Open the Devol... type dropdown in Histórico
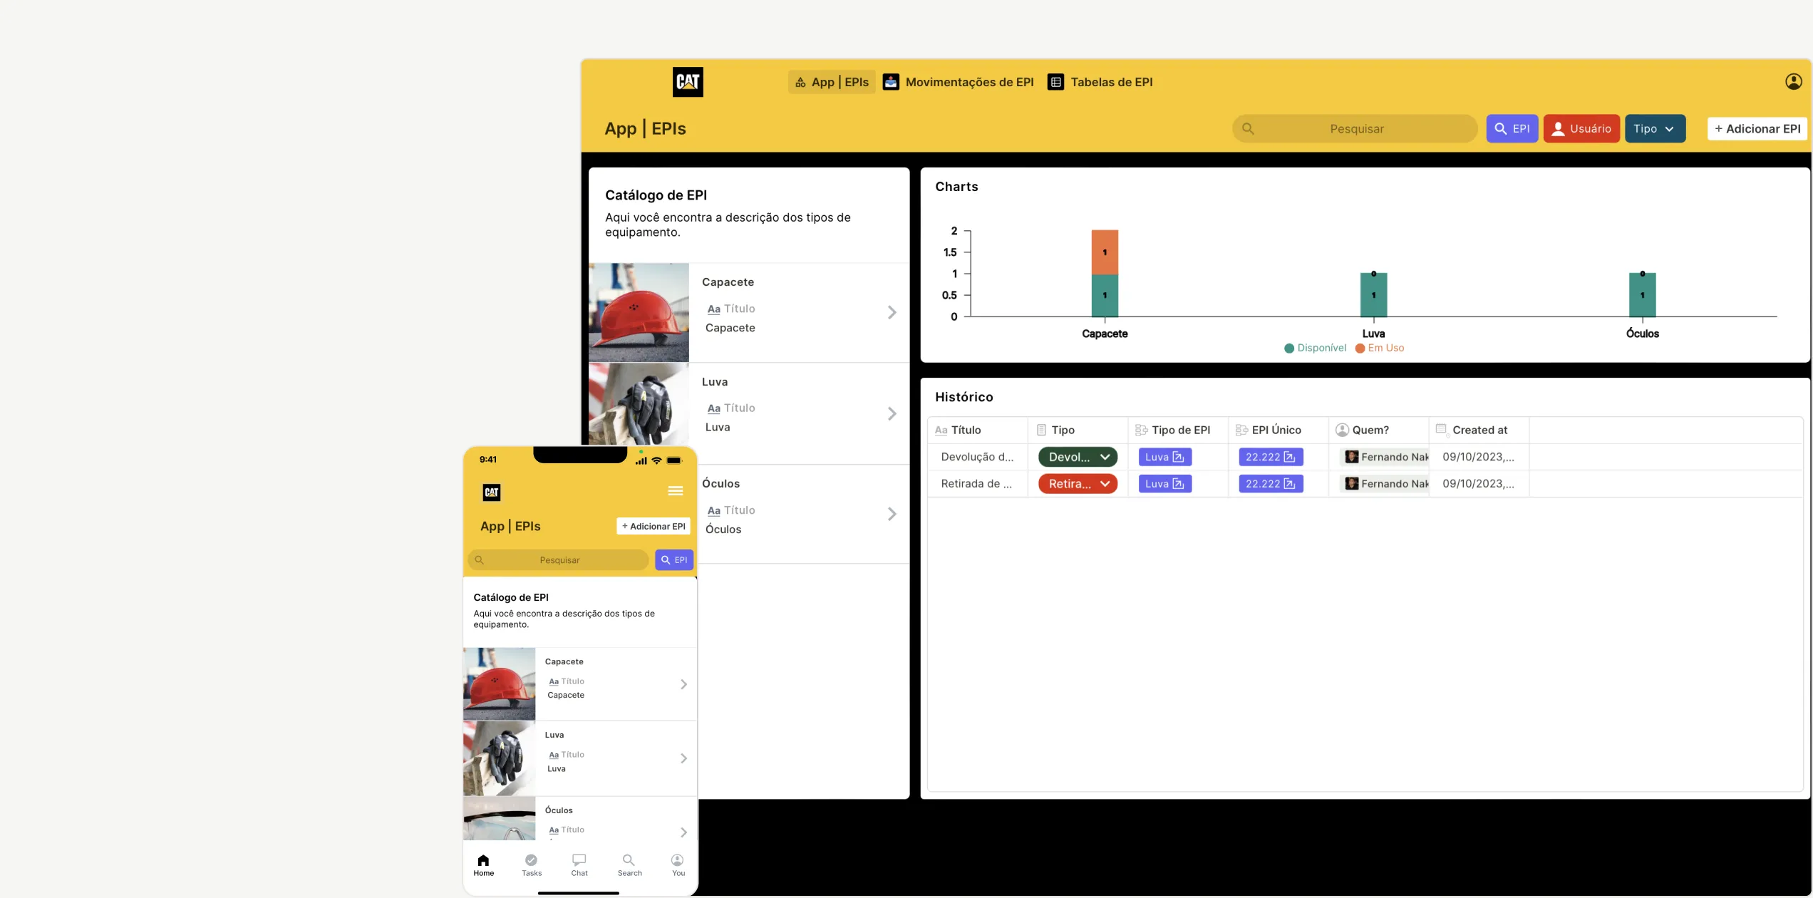The width and height of the screenshot is (1813, 898). (x=1078, y=457)
